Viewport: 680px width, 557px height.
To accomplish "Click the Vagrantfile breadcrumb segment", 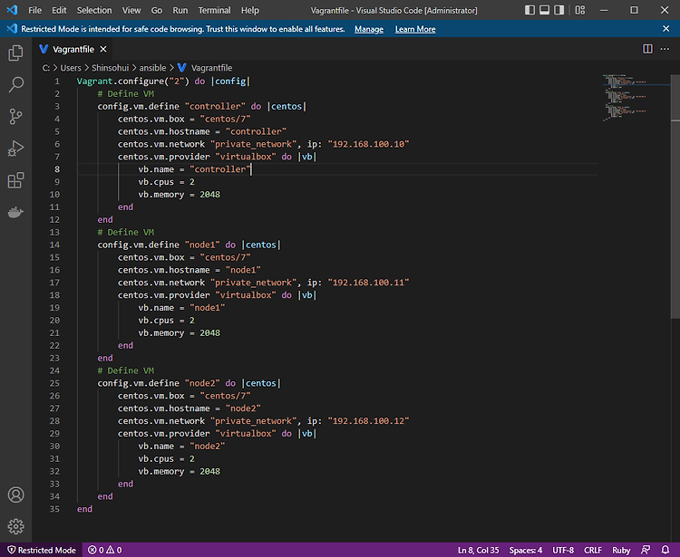I will click(x=211, y=68).
